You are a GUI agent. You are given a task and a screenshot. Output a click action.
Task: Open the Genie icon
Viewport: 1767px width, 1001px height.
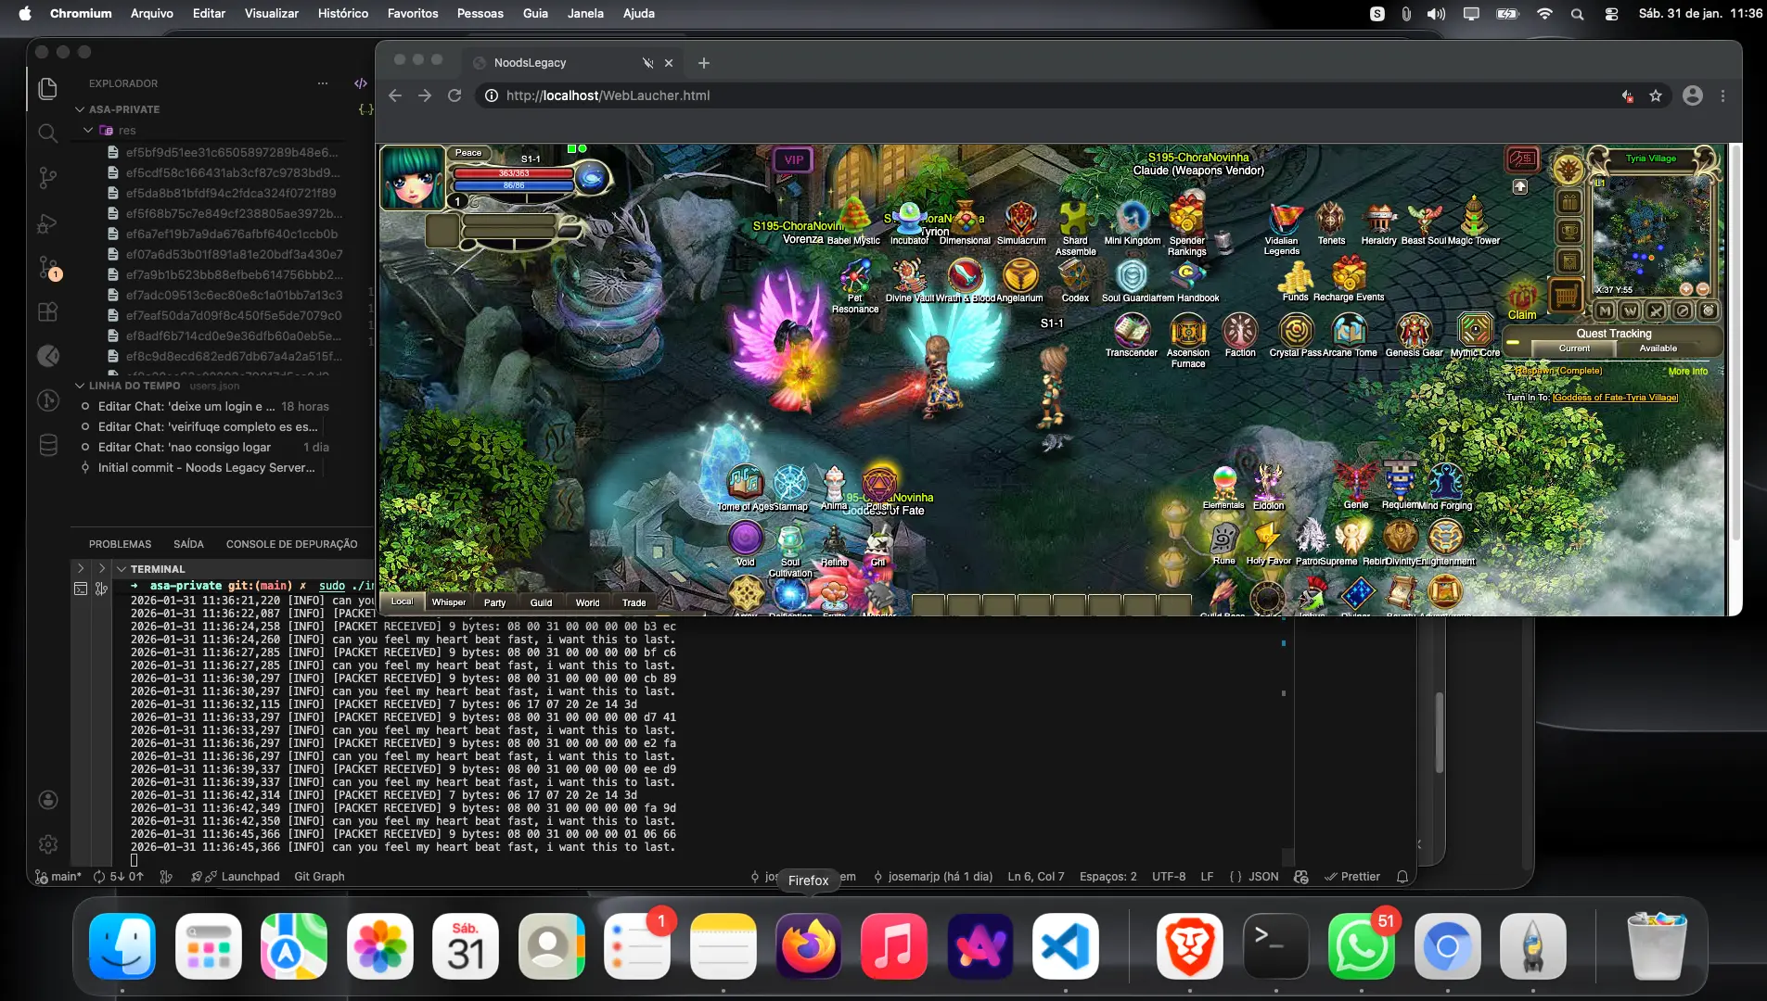(1356, 483)
